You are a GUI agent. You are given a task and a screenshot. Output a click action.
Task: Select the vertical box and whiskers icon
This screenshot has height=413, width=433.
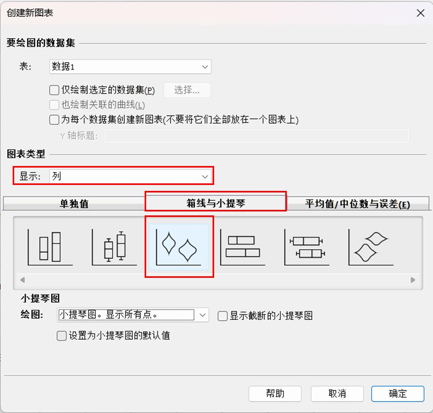[x=114, y=247]
